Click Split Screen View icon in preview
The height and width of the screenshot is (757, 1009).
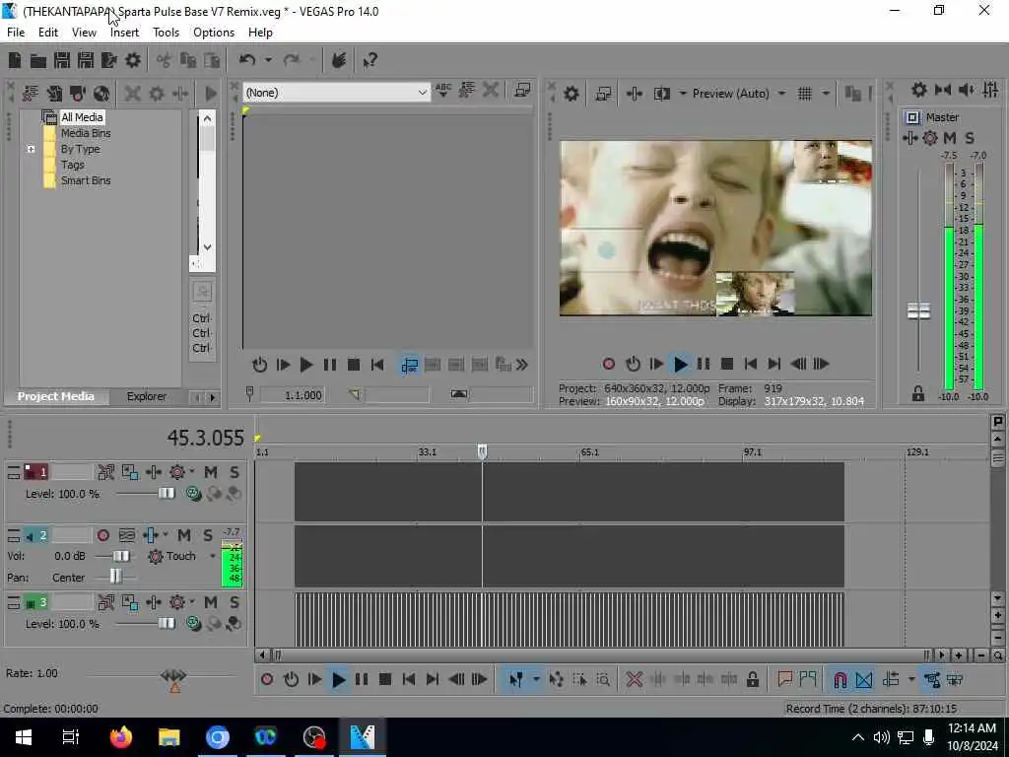click(661, 94)
